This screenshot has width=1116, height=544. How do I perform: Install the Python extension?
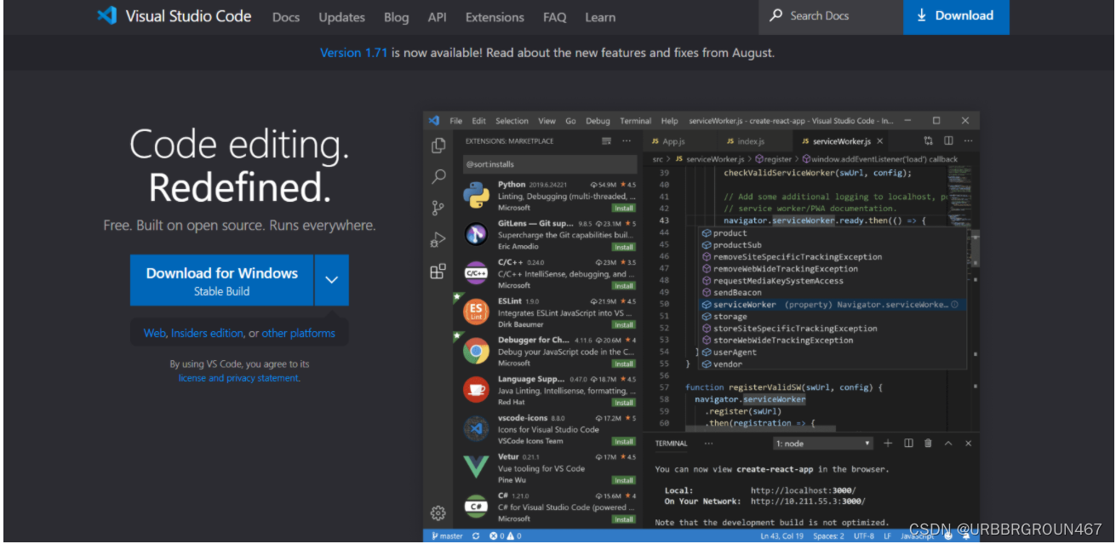pyautogui.click(x=624, y=208)
